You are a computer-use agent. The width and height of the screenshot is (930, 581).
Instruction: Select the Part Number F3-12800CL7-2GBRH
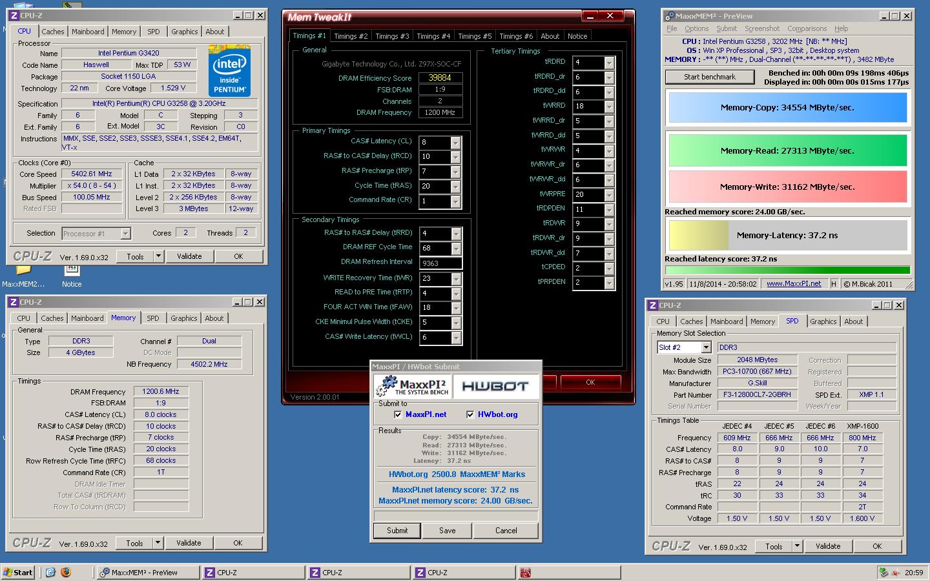[758, 394]
